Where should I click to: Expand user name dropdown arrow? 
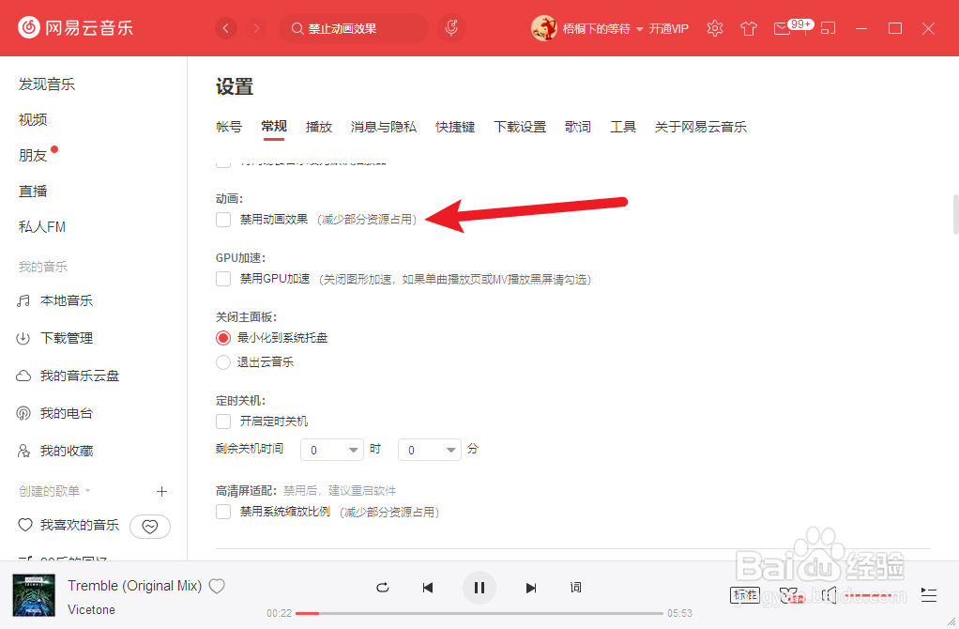coord(640,29)
